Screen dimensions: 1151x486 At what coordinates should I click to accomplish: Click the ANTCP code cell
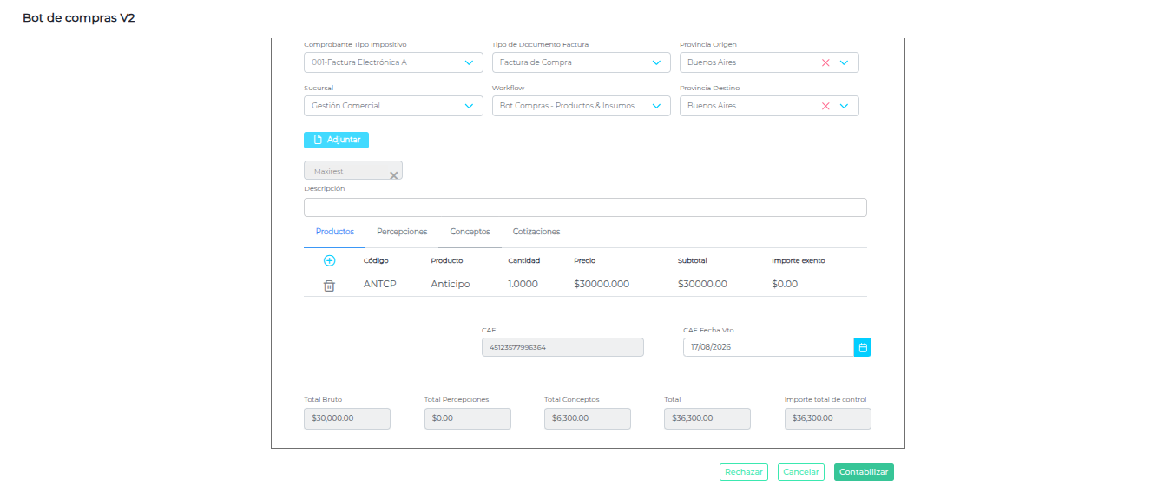380,285
